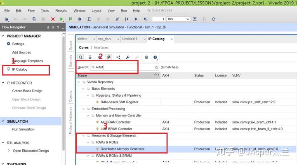Click the Add repository icon in IP Catalog

coord(146,57)
